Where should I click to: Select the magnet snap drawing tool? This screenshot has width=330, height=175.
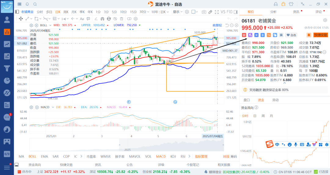(x=102, y=19)
